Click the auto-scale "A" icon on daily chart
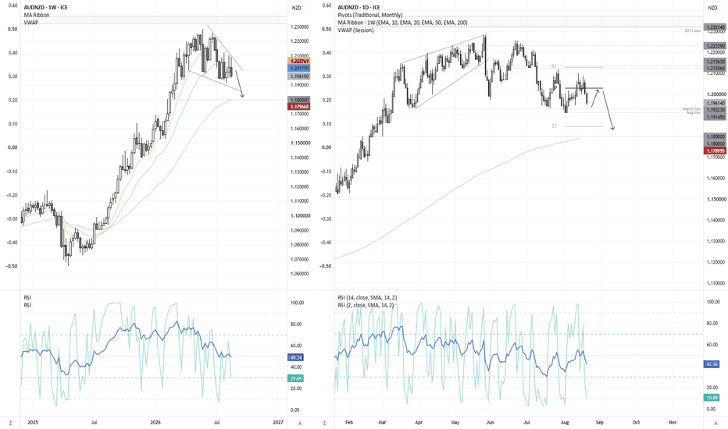The image size is (728, 429). tap(716, 423)
